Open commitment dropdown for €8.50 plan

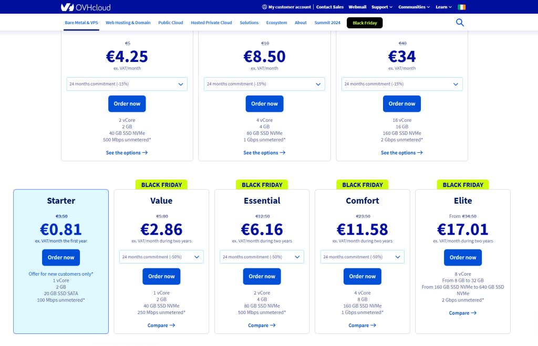(264, 84)
